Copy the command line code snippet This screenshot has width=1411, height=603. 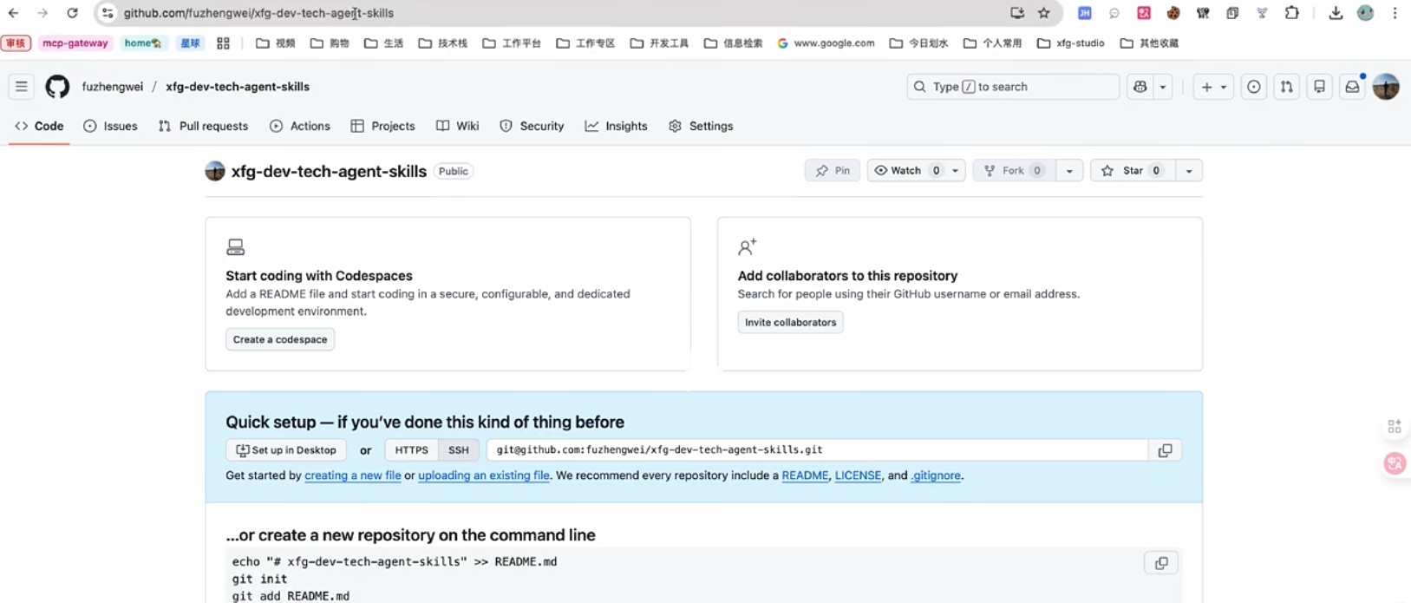click(1161, 563)
